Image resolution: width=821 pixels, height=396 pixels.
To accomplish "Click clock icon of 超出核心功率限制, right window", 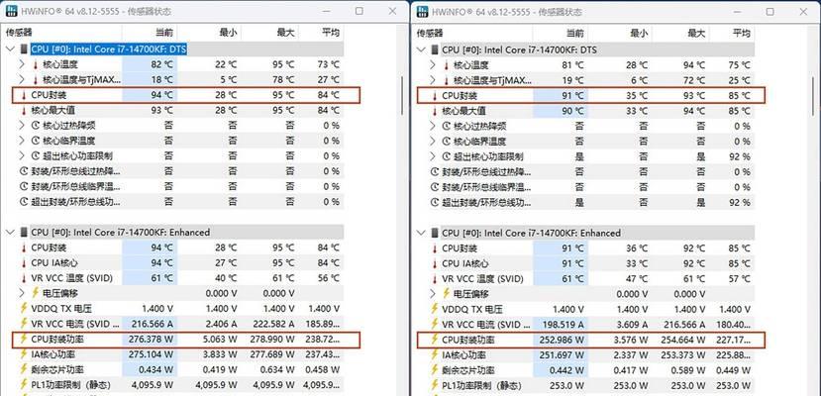I will [x=446, y=156].
